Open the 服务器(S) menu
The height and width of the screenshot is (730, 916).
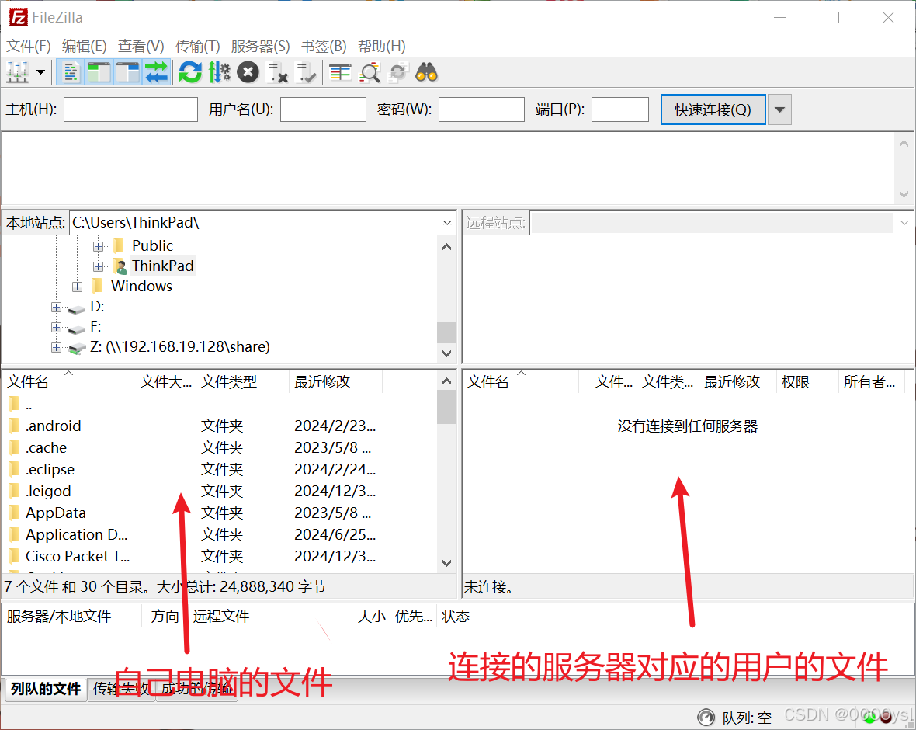point(260,46)
